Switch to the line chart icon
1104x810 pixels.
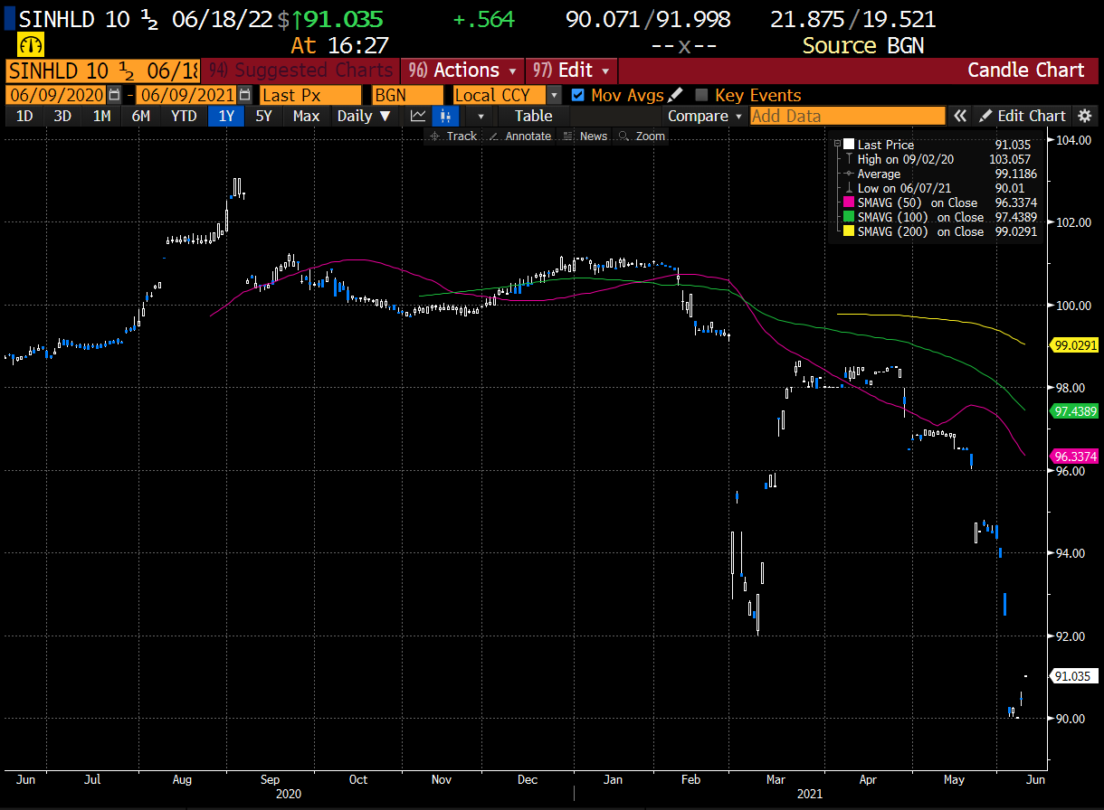click(418, 116)
